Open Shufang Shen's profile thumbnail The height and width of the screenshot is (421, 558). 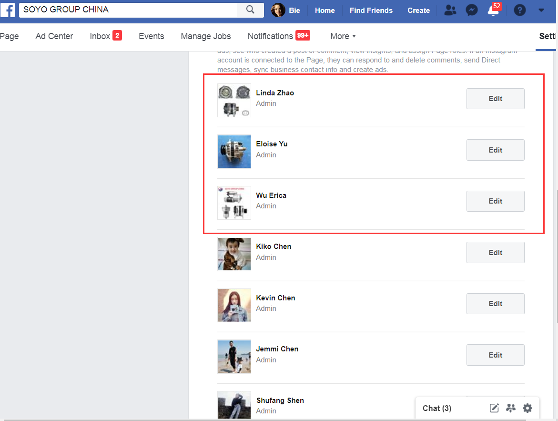click(234, 405)
